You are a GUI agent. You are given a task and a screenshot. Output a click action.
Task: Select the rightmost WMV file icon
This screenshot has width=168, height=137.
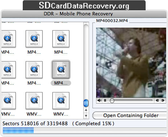(x=61, y=101)
